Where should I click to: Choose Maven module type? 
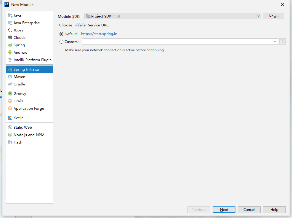pos(30,77)
